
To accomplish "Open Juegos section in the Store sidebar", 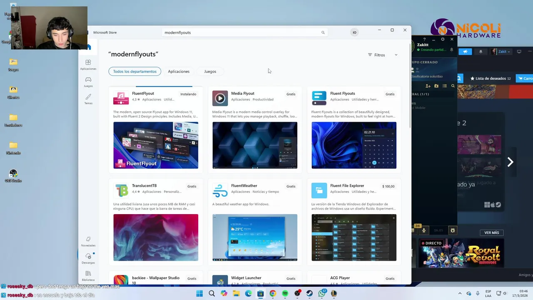I will (x=88, y=82).
